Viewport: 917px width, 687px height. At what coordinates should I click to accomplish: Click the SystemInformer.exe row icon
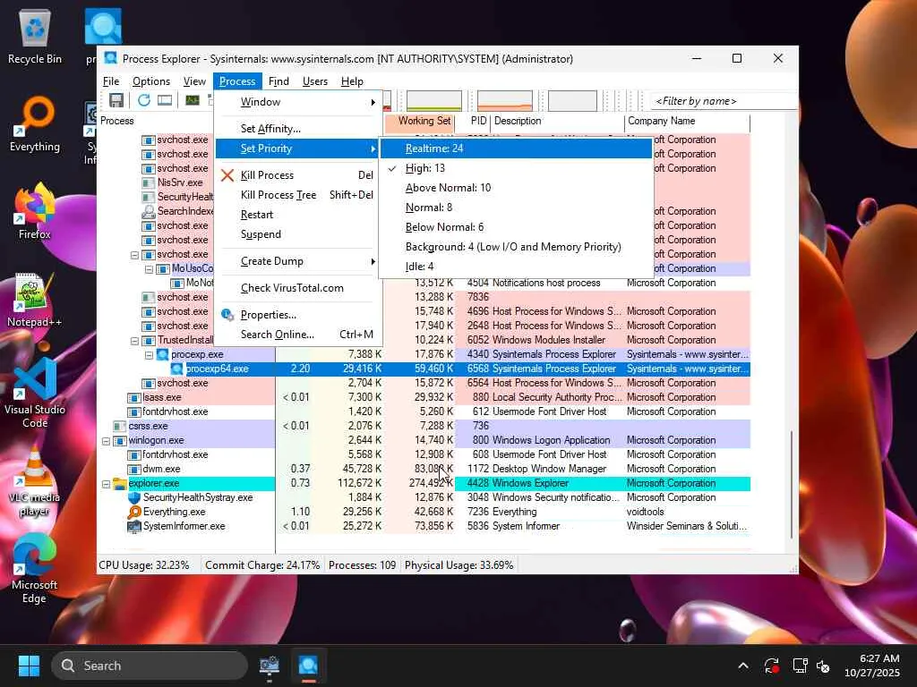tap(134, 526)
